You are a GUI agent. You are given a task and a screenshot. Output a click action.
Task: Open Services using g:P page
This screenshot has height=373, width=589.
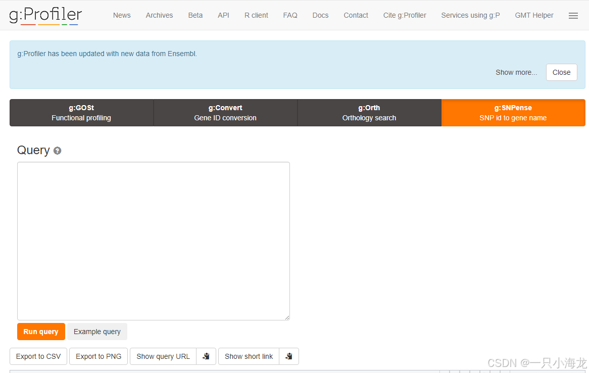click(470, 16)
